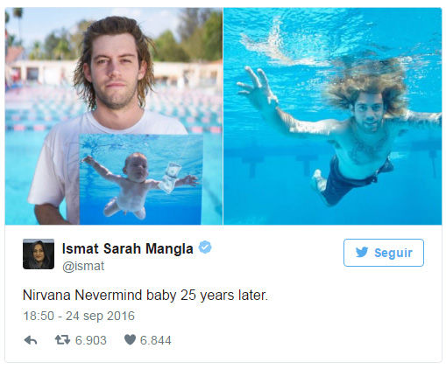Open the underwater swimming man photo
Screen dimensions: 446x376
(333, 116)
